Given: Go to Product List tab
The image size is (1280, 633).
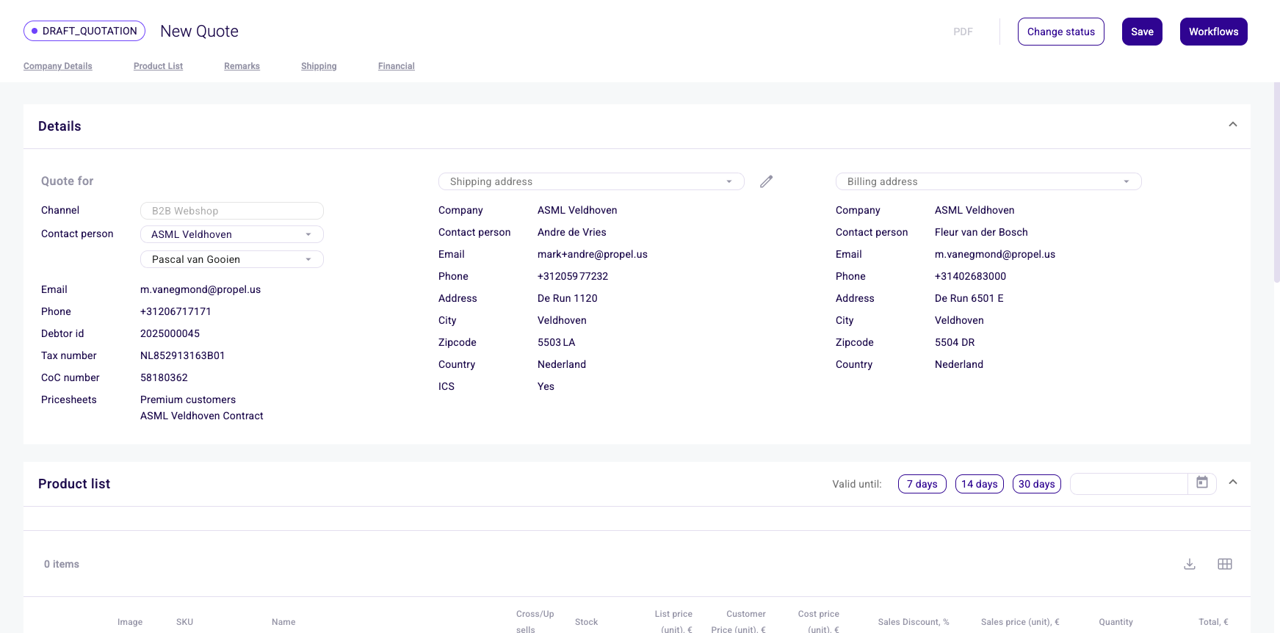Looking at the screenshot, I should [x=158, y=66].
